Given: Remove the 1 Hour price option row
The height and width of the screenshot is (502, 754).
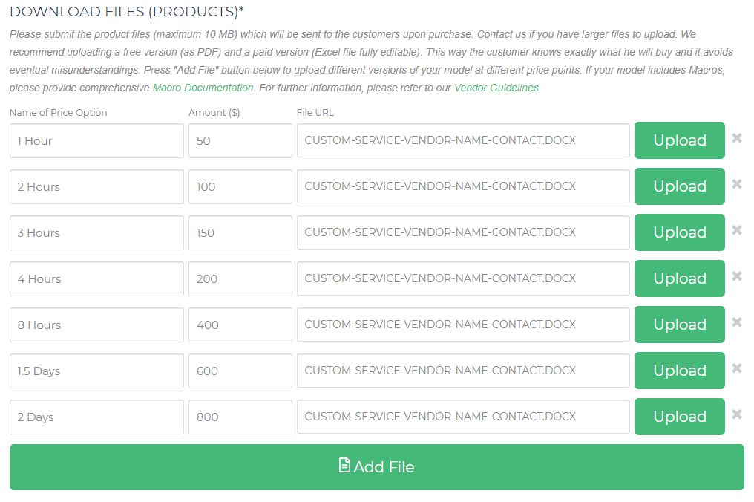Looking at the screenshot, I should [x=737, y=138].
